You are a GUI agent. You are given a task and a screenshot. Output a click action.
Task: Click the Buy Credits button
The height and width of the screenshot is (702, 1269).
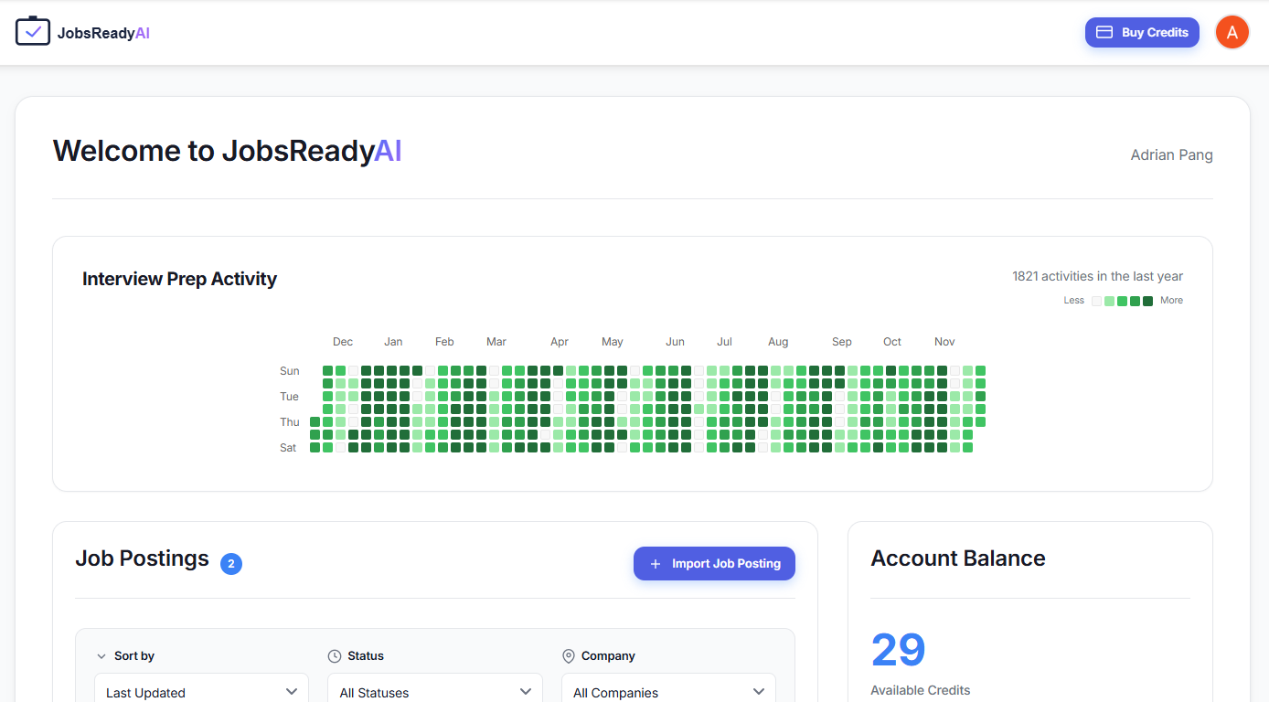[x=1142, y=32]
